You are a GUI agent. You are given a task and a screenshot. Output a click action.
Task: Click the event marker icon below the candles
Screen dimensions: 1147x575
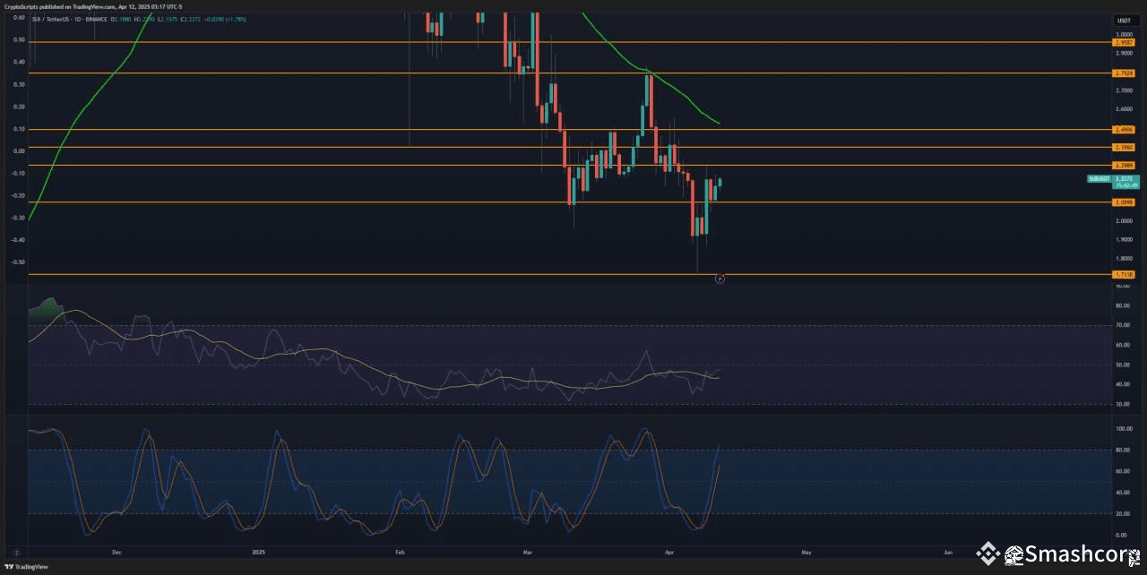click(719, 279)
